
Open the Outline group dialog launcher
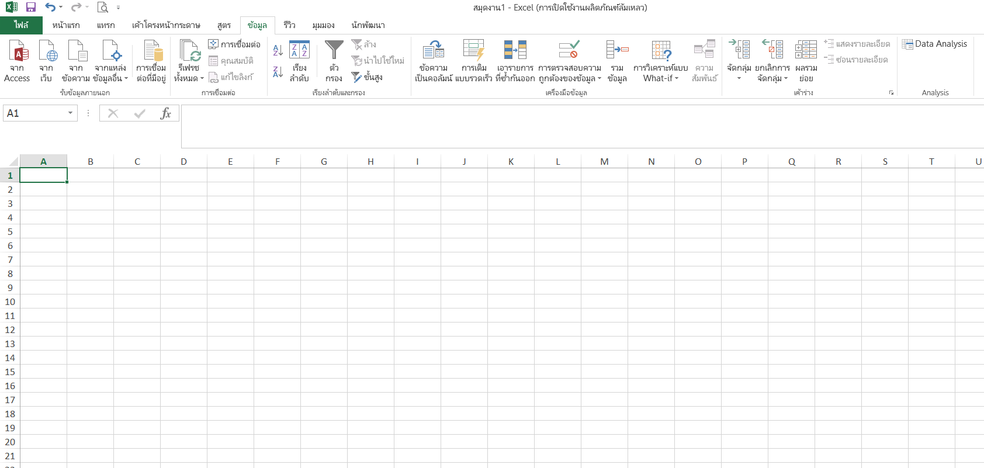(x=891, y=93)
